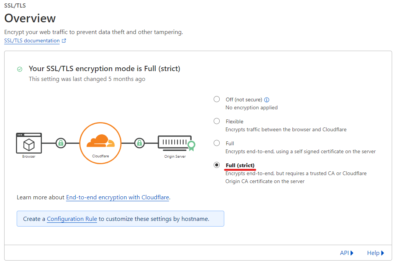
Task: Click the Configuration Rule link
Action: click(72, 219)
